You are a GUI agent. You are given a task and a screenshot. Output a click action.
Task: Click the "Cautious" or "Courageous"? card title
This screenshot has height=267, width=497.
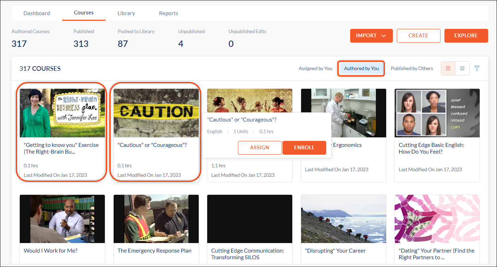152,145
